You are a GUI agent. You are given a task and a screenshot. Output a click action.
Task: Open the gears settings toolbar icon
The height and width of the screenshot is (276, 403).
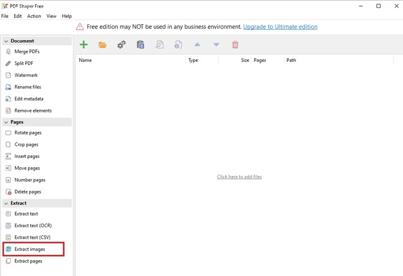pyautogui.click(x=121, y=45)
